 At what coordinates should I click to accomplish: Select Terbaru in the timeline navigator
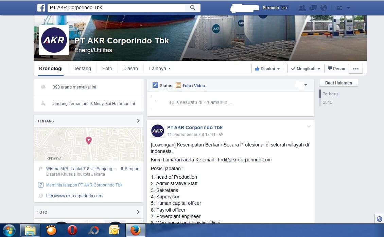(330, 94)
